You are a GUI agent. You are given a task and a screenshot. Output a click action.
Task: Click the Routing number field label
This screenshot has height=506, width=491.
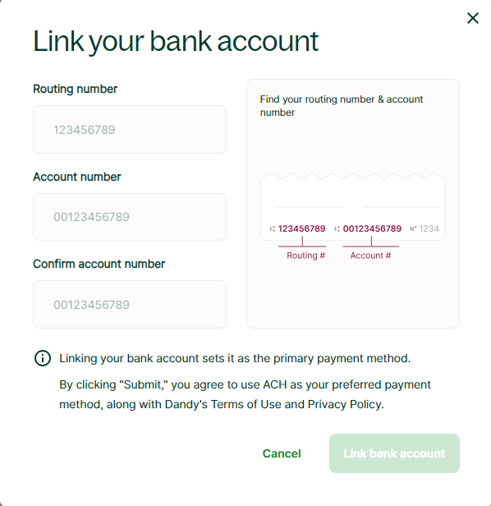tap(76, 89)
